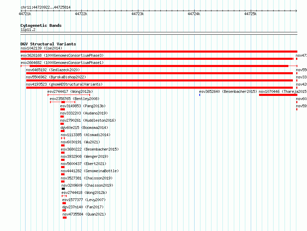Screen dimensions: 307x231
Task: Select the Cytogenetic Bands track title
Action: (41, 25)
